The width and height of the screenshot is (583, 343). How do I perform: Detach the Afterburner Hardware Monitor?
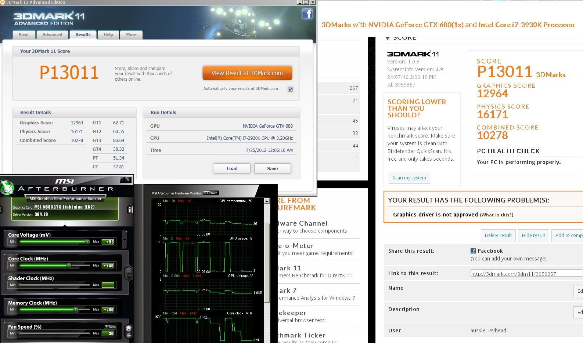coord(211,193)
